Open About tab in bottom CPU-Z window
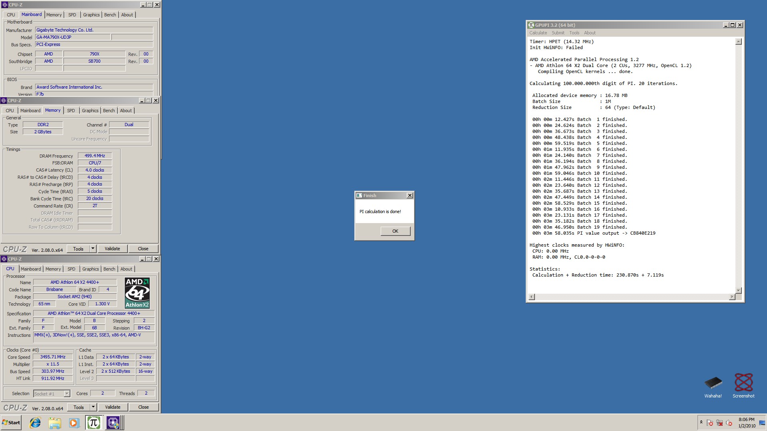 pyautogui.click(x=126, y=269)
